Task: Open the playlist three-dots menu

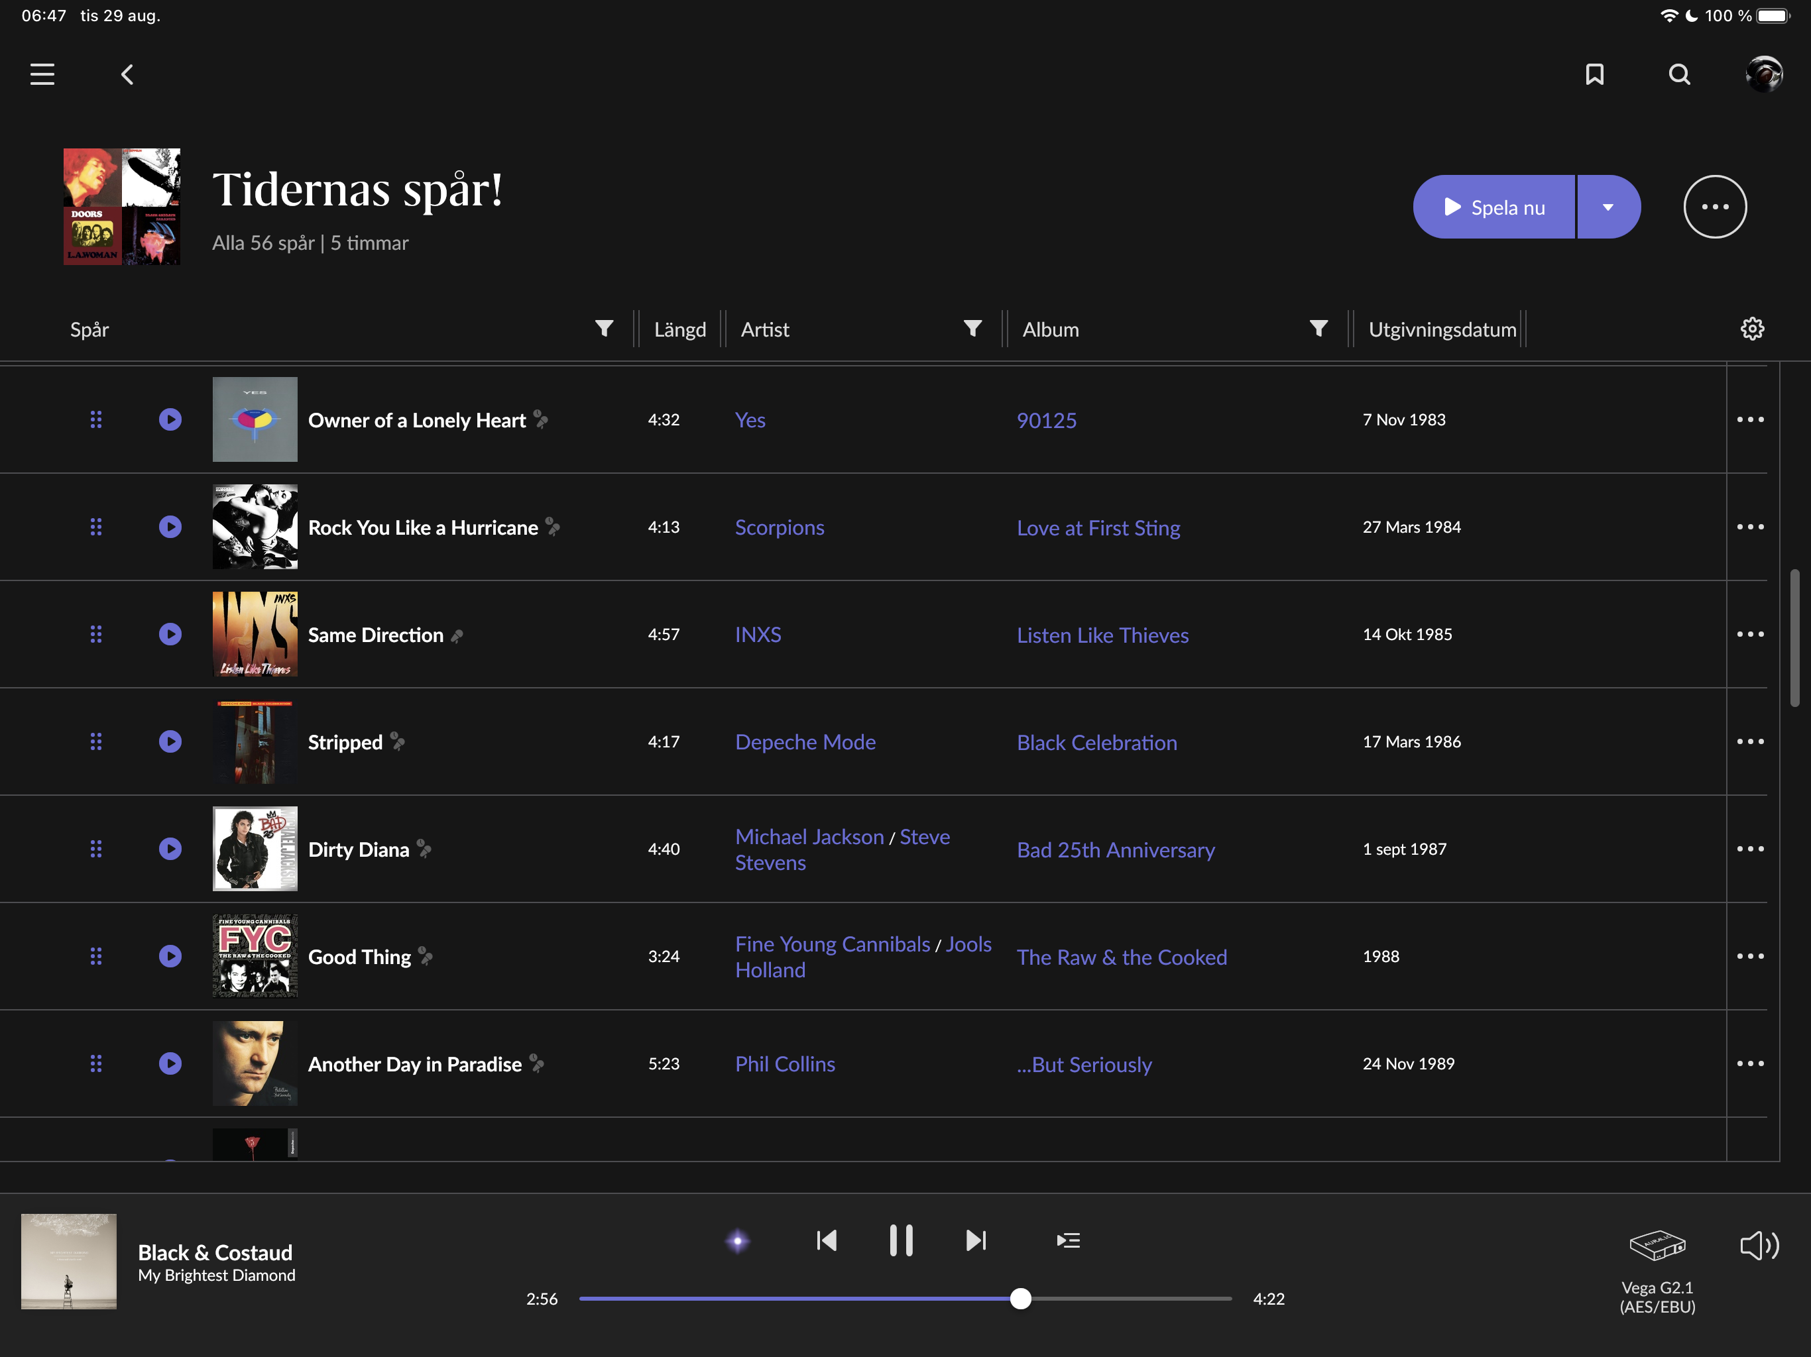Action: pyautogui.click(x=1714, y=207)
